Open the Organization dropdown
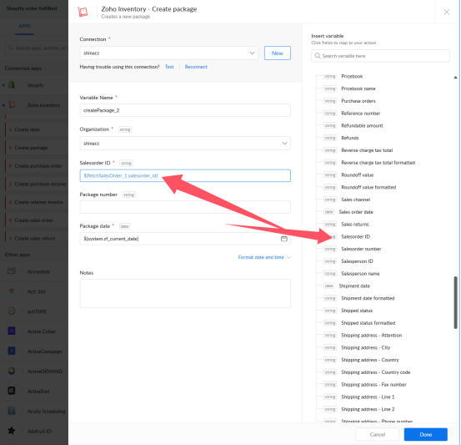The height and width of the screenshot is (445, 461). (185, 144)
